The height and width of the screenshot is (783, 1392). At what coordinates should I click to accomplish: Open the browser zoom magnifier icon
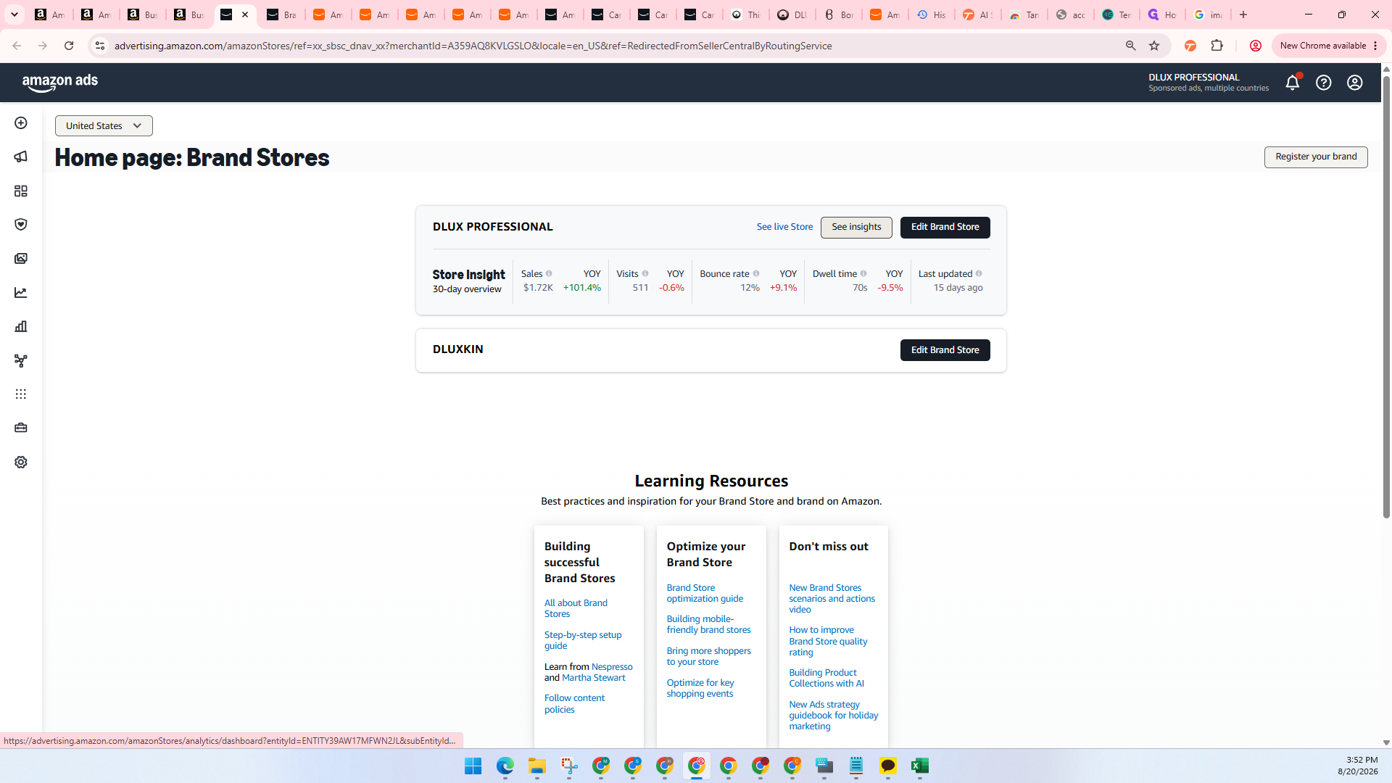click(1130, 46)
